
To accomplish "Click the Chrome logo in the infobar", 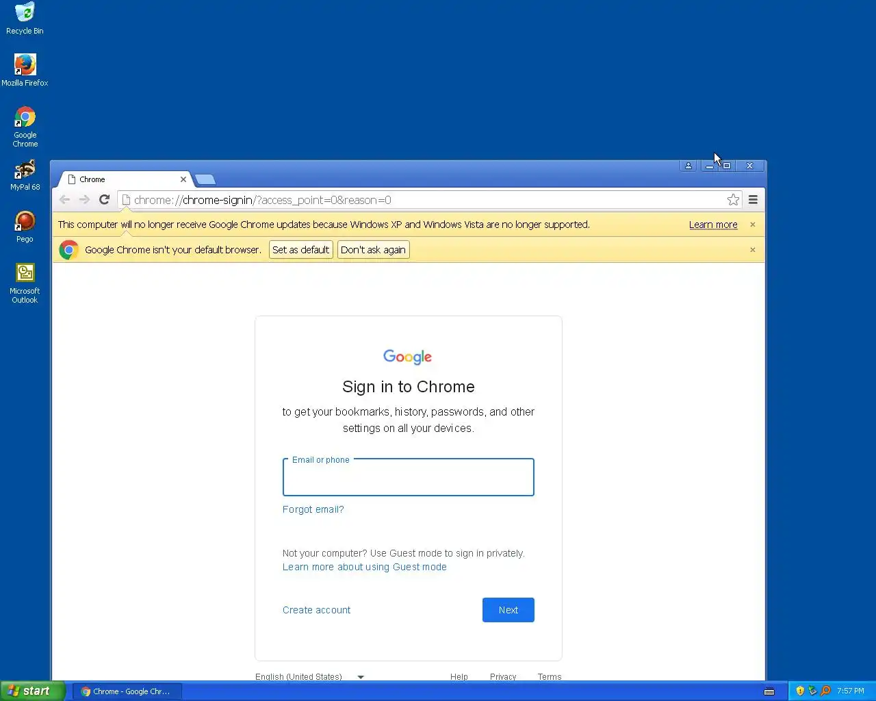I will click(x=68, y=250).
